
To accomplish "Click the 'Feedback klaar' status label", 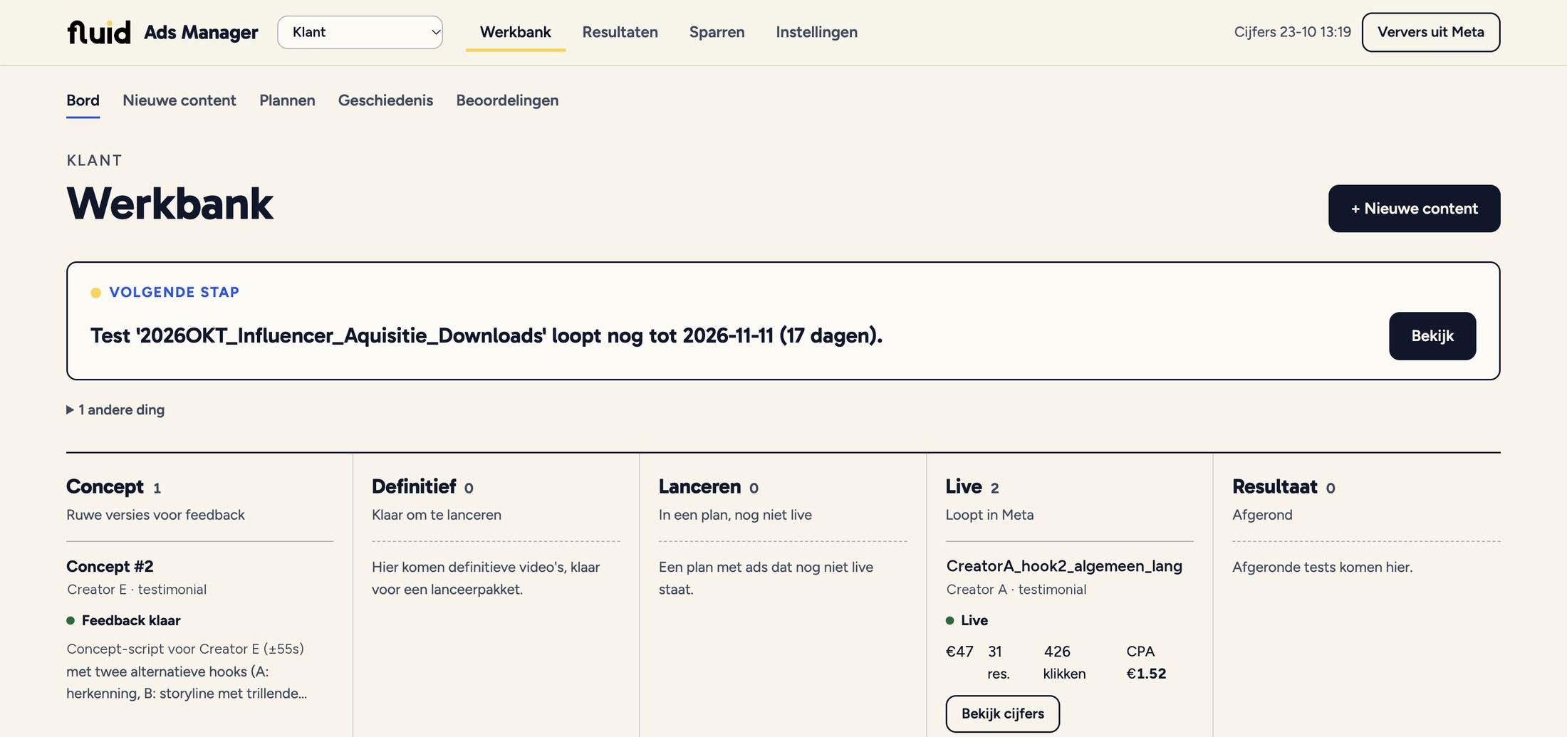I will (131, 620).
